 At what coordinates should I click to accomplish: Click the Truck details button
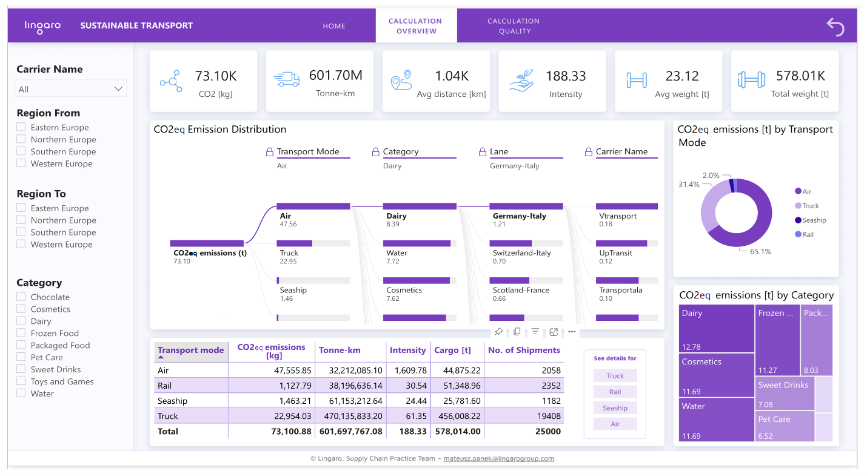615,376
